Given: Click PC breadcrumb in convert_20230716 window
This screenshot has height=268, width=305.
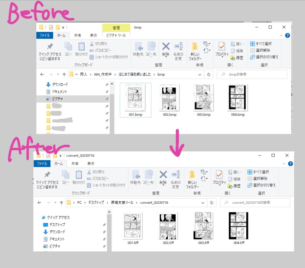Looking at the screenshot, I should coord(79,202).
